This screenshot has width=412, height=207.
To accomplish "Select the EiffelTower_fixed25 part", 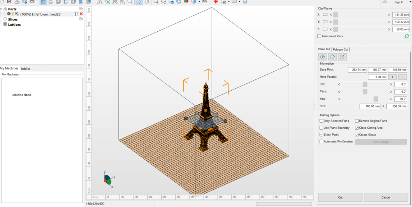I will coord(40,14).
